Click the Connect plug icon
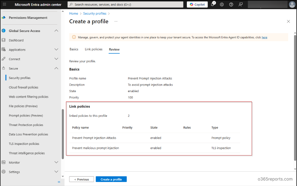 [x=4, y=59]
